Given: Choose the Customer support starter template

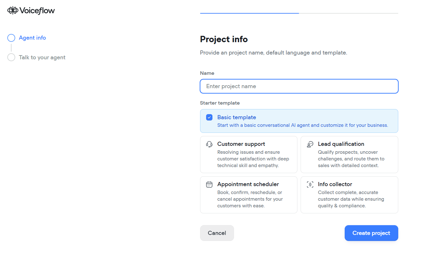Looking at the screenshot, I should tap(249, 154).
